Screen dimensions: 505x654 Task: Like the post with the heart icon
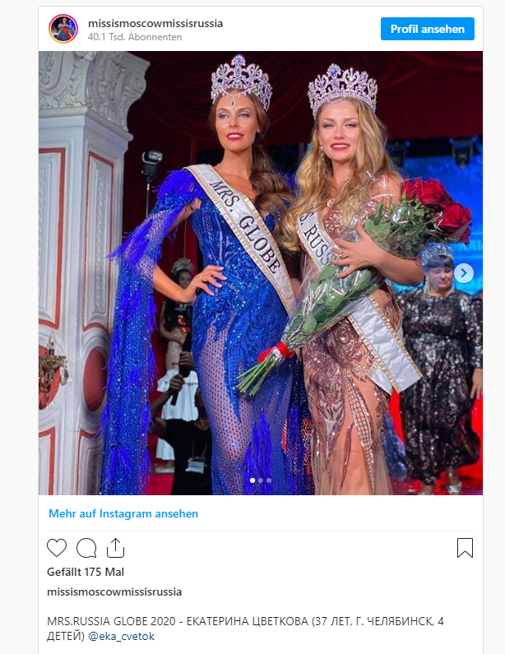[x=57, y=548]
